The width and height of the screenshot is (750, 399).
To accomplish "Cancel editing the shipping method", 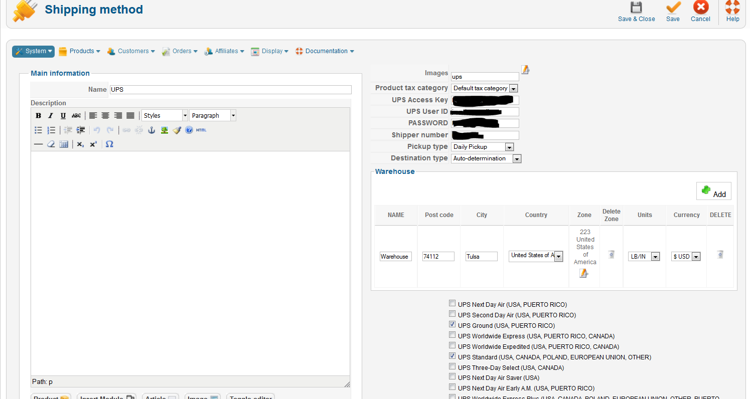I will point(700,12).
